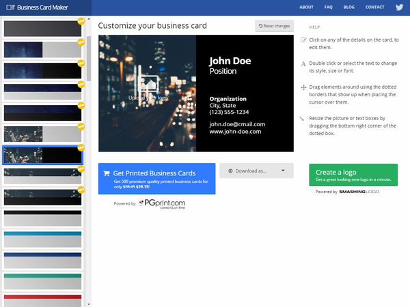Select the city lights top with black bottom template
The height and width of the screenshot is (307, 410).
(42, 197)
